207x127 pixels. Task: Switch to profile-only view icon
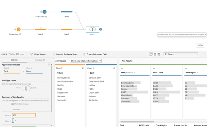point(155,54)
